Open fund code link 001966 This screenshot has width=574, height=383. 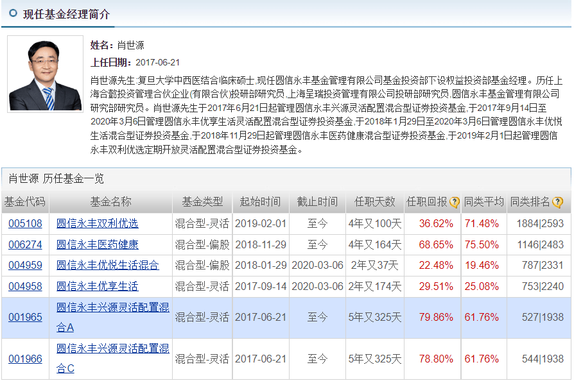pyautogui.click(x=25, y=359)
